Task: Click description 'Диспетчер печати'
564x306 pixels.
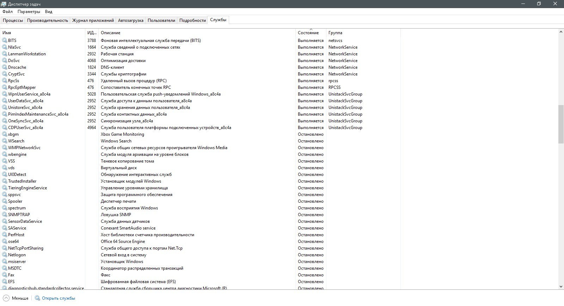Action: (118, 201)
